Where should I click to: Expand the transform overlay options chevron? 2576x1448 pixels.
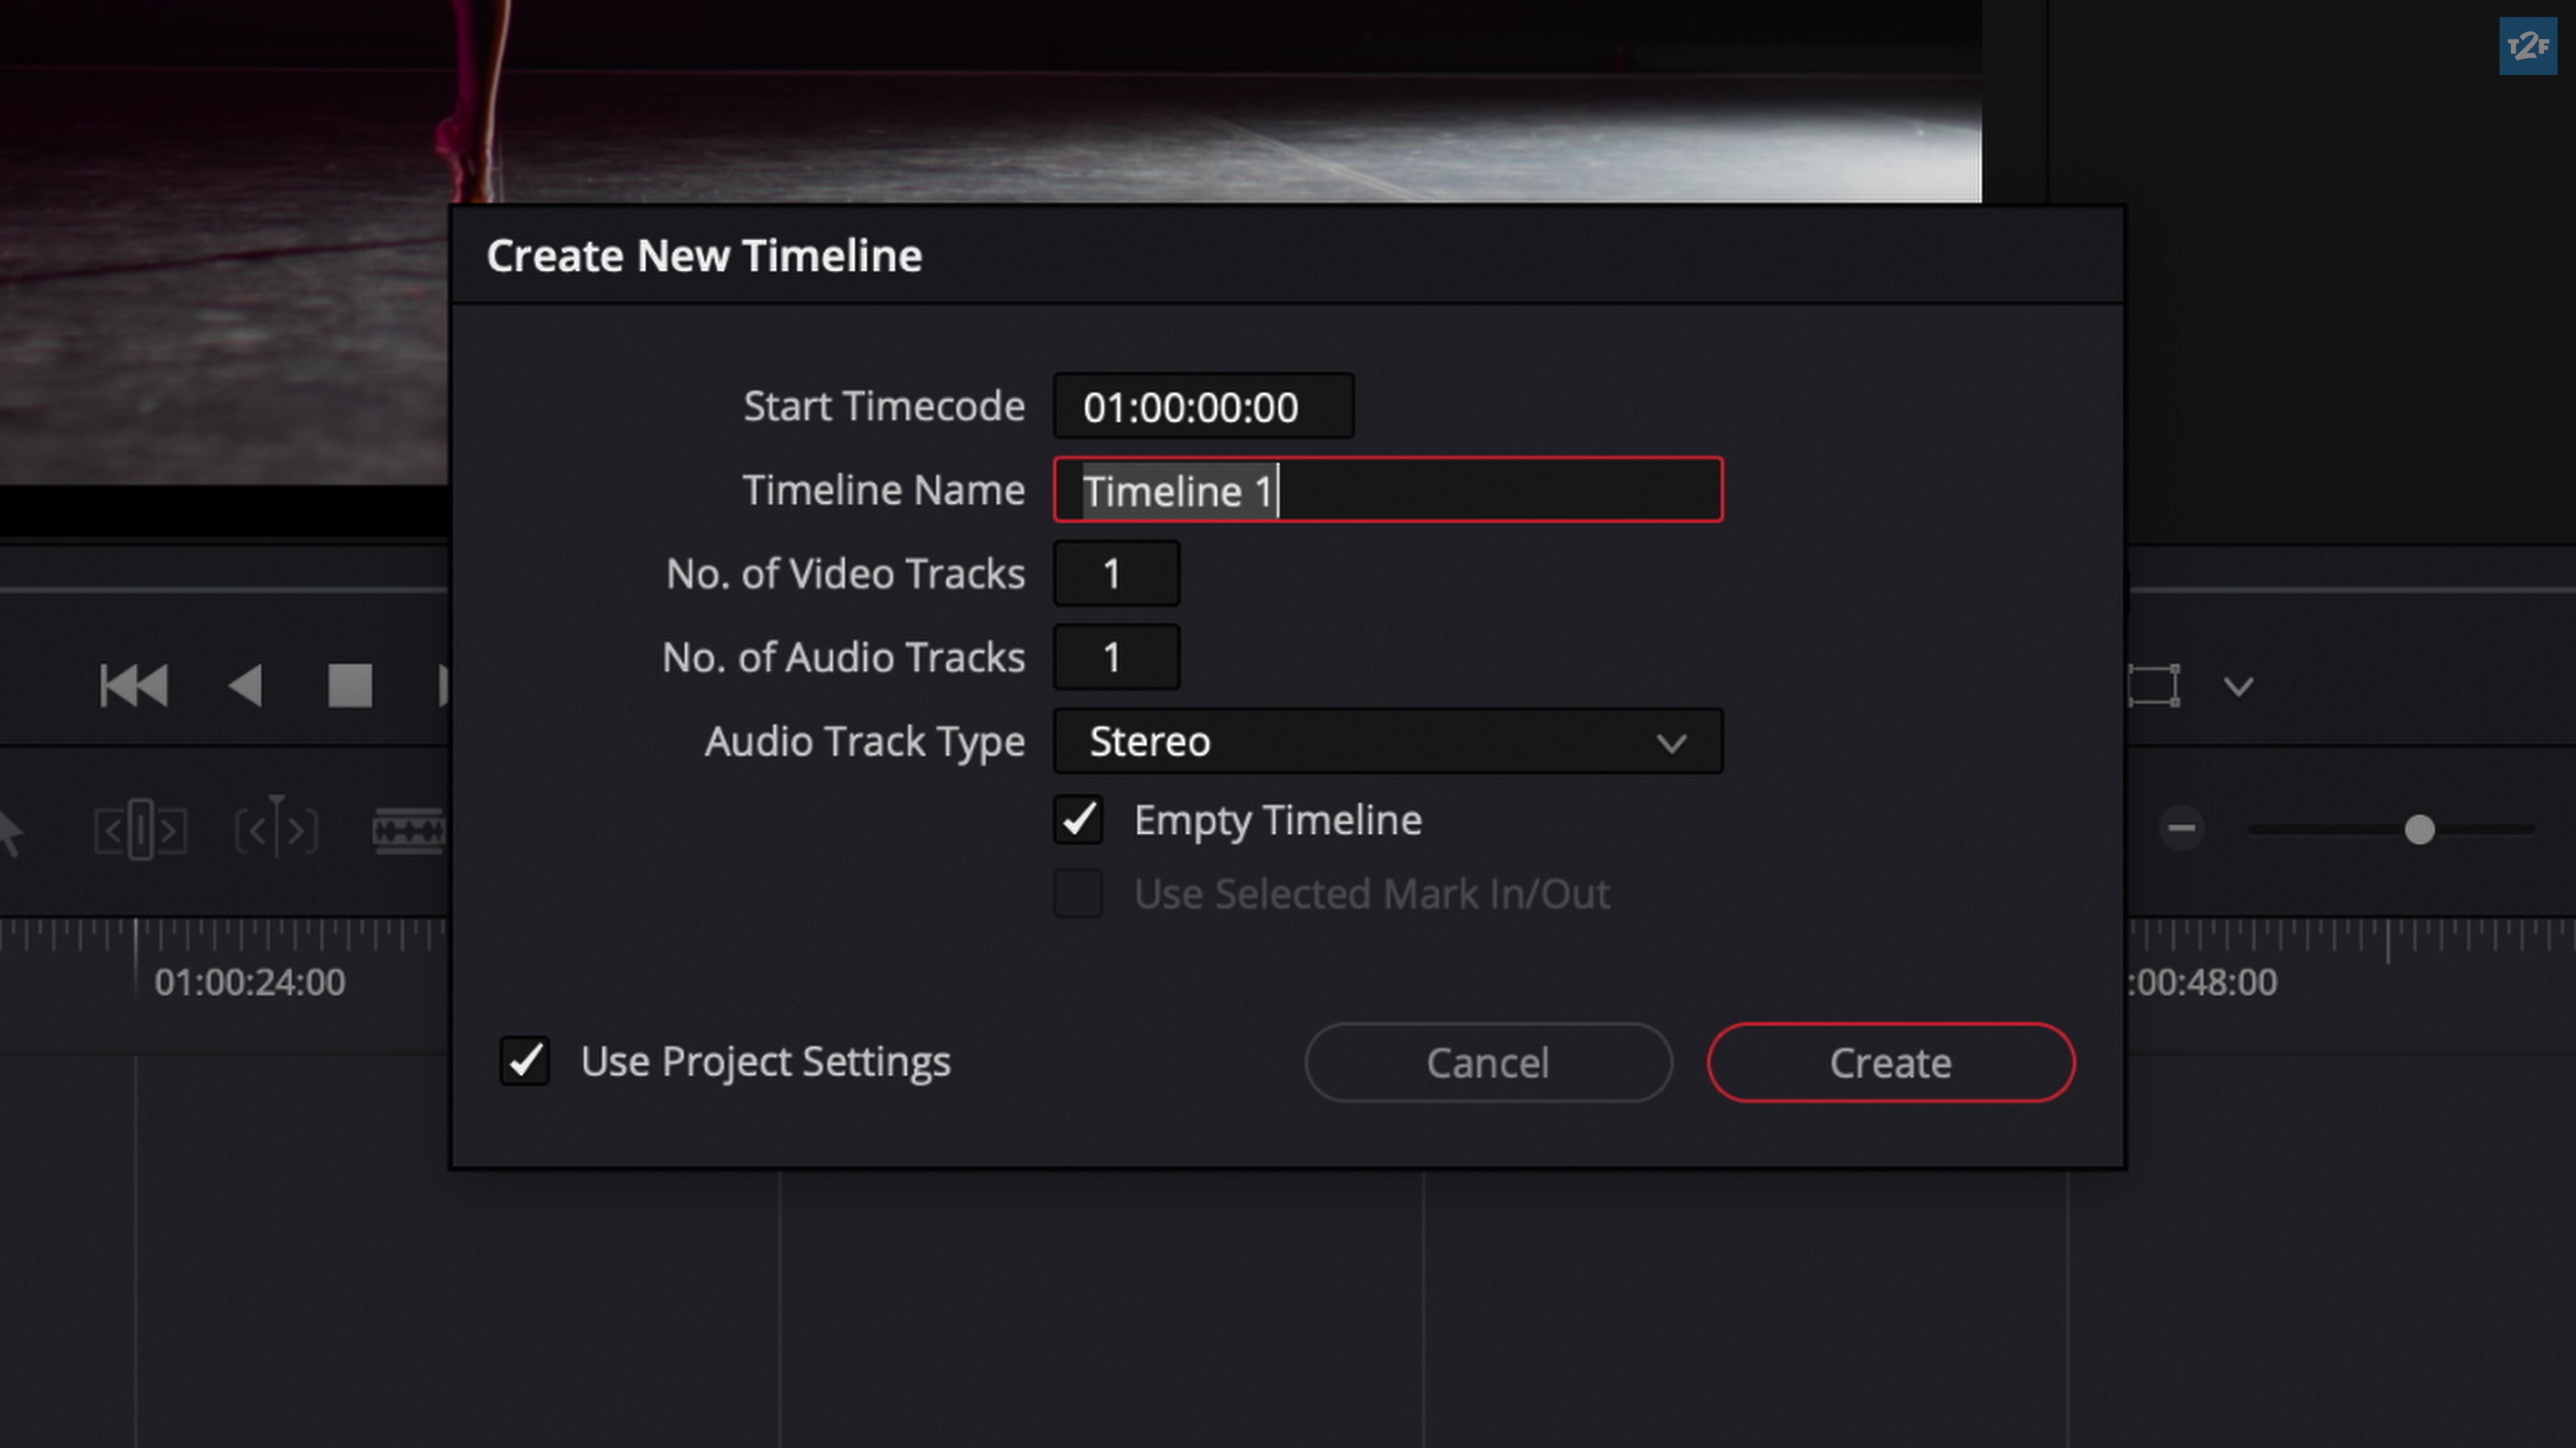[2238, 686]
